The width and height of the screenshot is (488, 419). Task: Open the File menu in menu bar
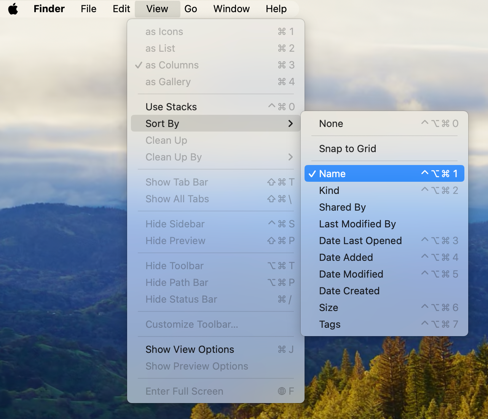pyautogui.click(x=88, y=9)
